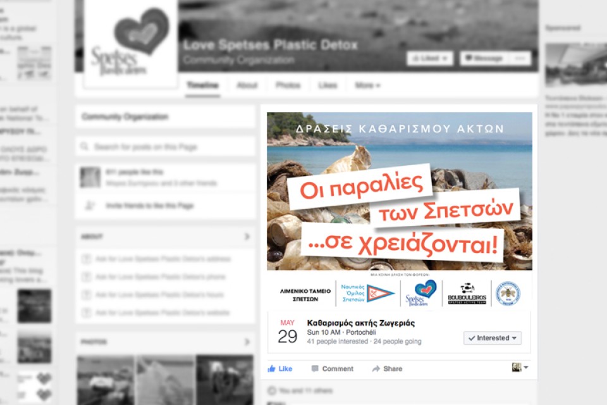Expand the More tab menu
Screen dimensions: 607x405
click(x=367, y=85)
